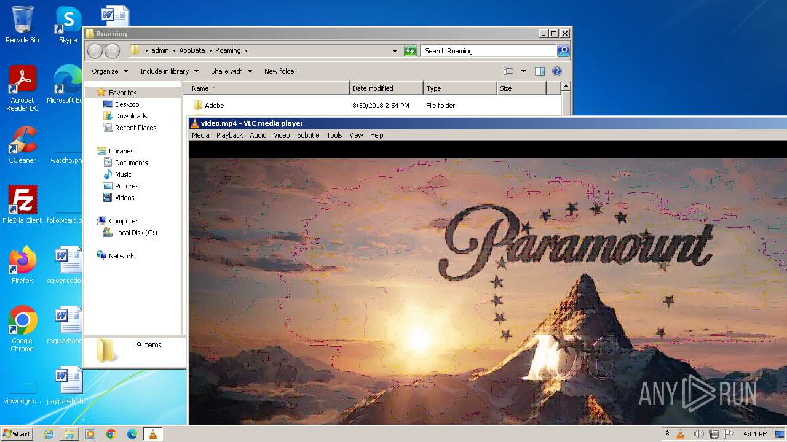Select Desktop under Favorites
787x442 pixels.
coord(127,104)
